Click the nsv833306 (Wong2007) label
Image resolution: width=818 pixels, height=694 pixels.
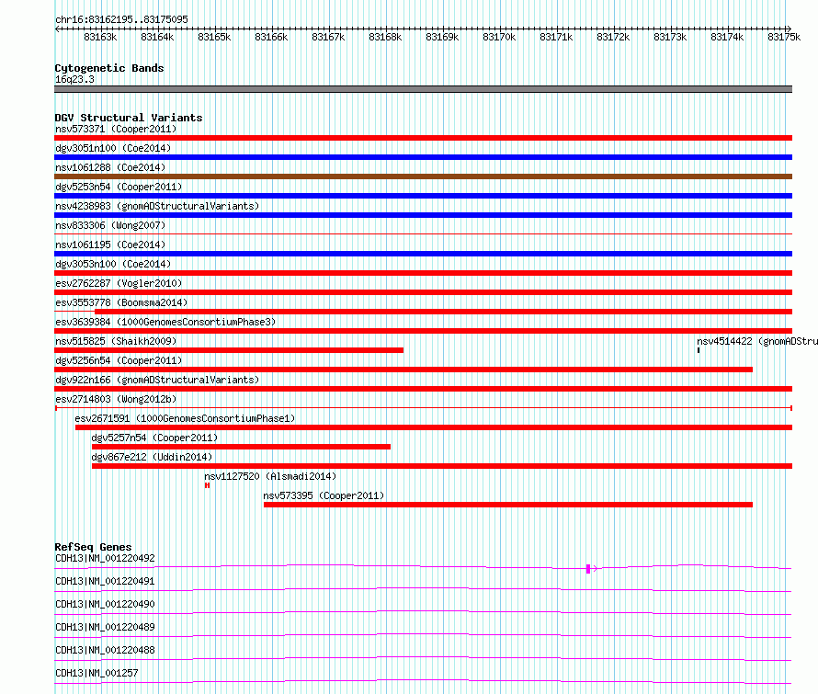110,225
